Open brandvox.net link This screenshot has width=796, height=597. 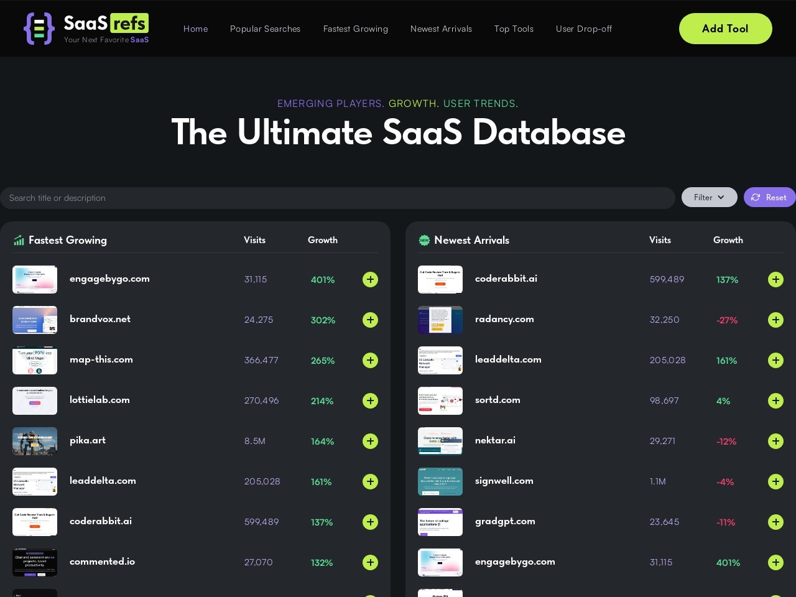click(x=100, y=319)
